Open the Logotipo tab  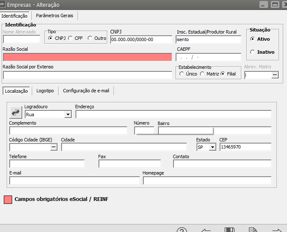click(x=45, y=91)
